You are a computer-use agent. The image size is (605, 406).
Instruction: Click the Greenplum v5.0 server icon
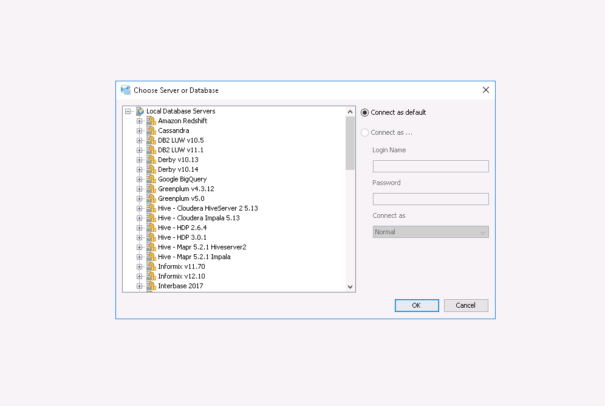151,198
